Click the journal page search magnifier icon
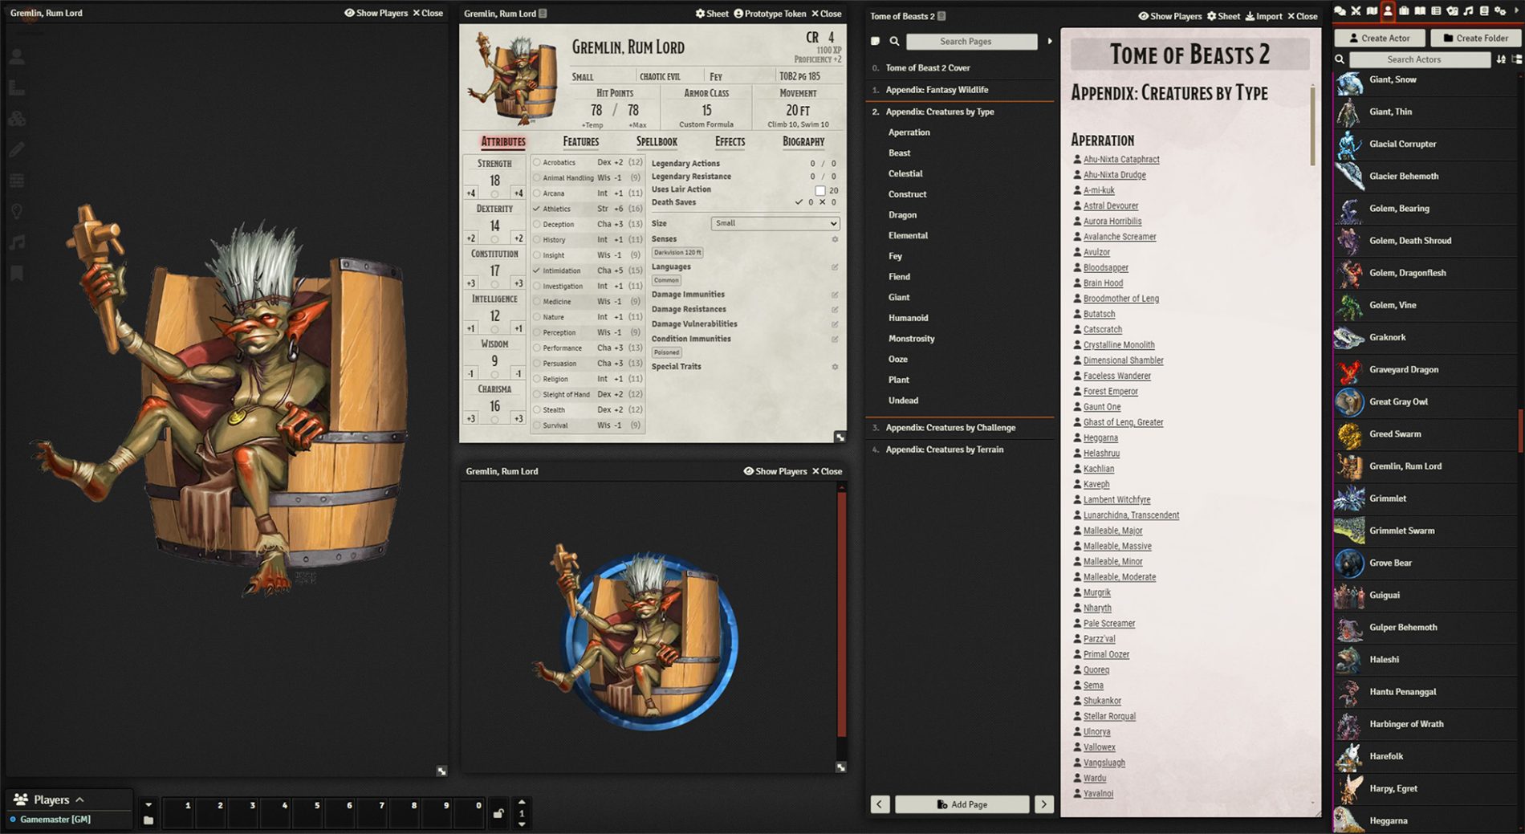1525x834 pixels. [894, 41]
